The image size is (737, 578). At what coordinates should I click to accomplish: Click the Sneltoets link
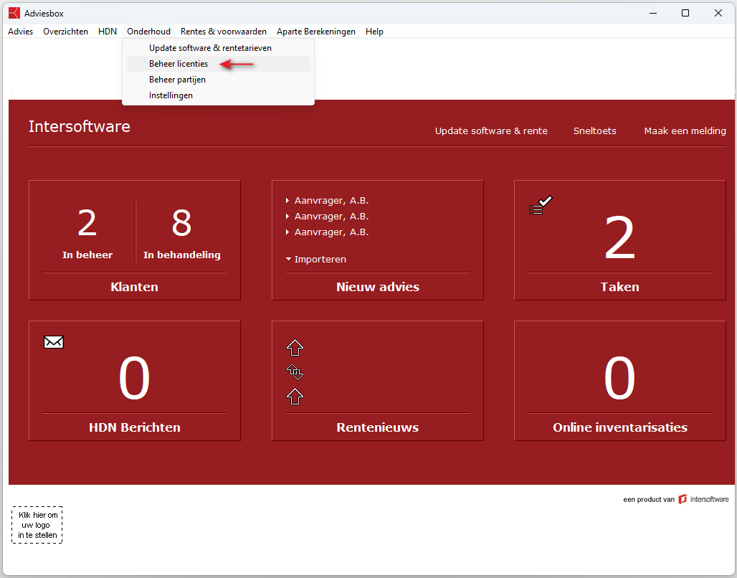coord(594,131)
